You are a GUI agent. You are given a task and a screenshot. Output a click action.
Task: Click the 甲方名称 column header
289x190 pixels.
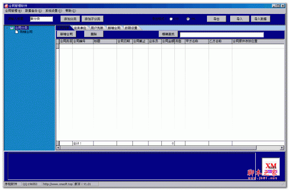(x=197, y=41)
